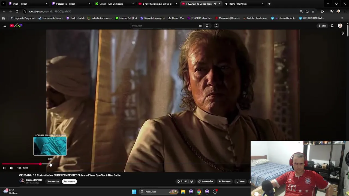Click the "Perguntar" button
The width and height of the screenshot is (349, 196).
[225, 181]
